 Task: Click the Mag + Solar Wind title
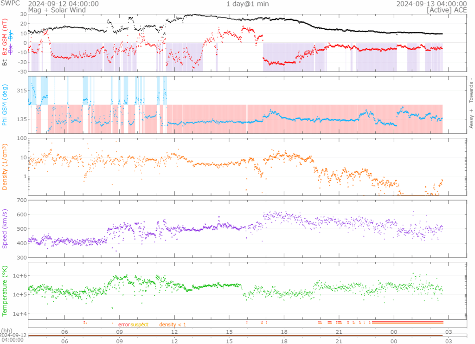coord(51,10)
